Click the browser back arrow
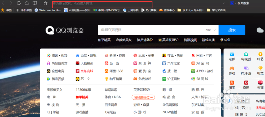The height and width of the screenshot is (117, 265). pyautogui.click(x=3, y=3)
